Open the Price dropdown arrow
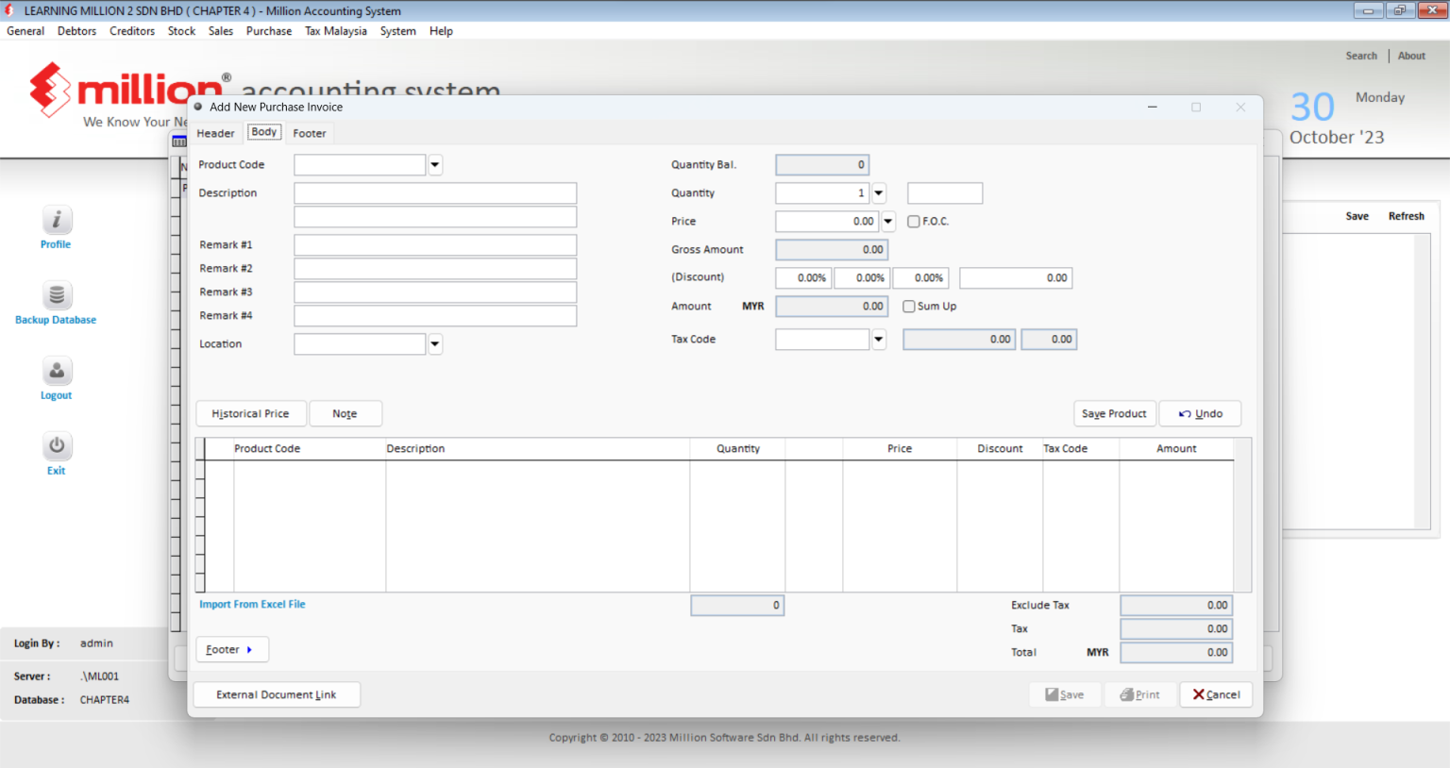The image size is (1450, 768). click(887, 221)
